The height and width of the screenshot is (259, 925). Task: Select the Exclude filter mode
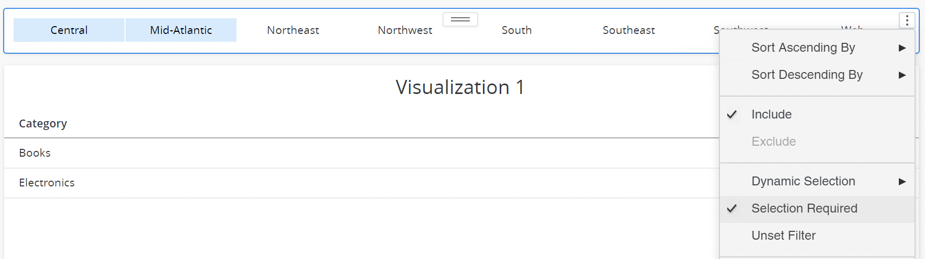click(773, 142)
